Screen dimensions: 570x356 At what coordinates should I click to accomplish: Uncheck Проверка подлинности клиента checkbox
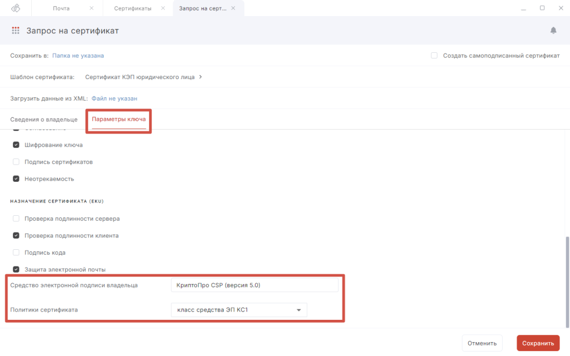click(x=16, y=235)
